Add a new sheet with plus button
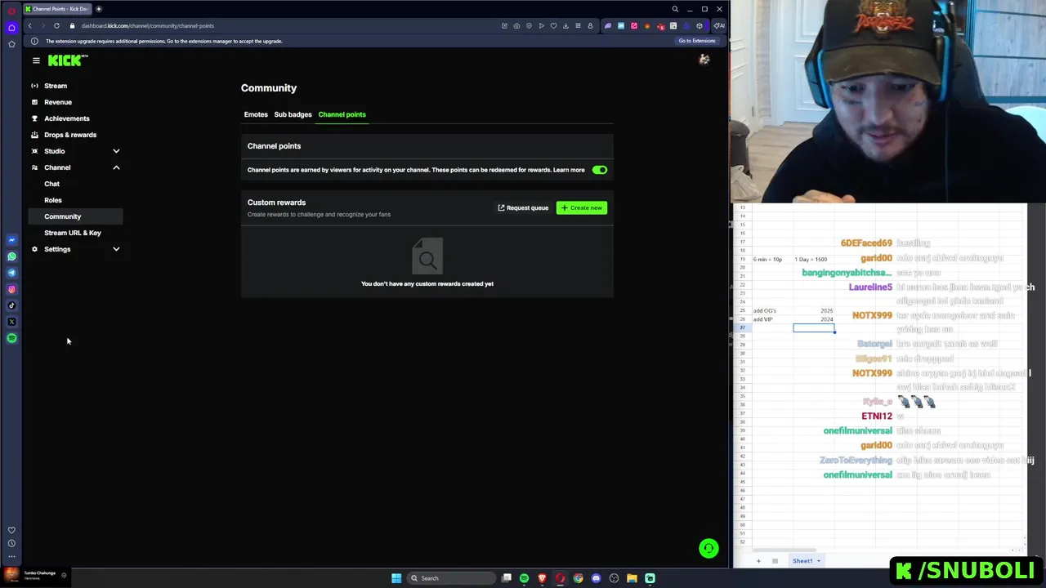 click(758, 561)
